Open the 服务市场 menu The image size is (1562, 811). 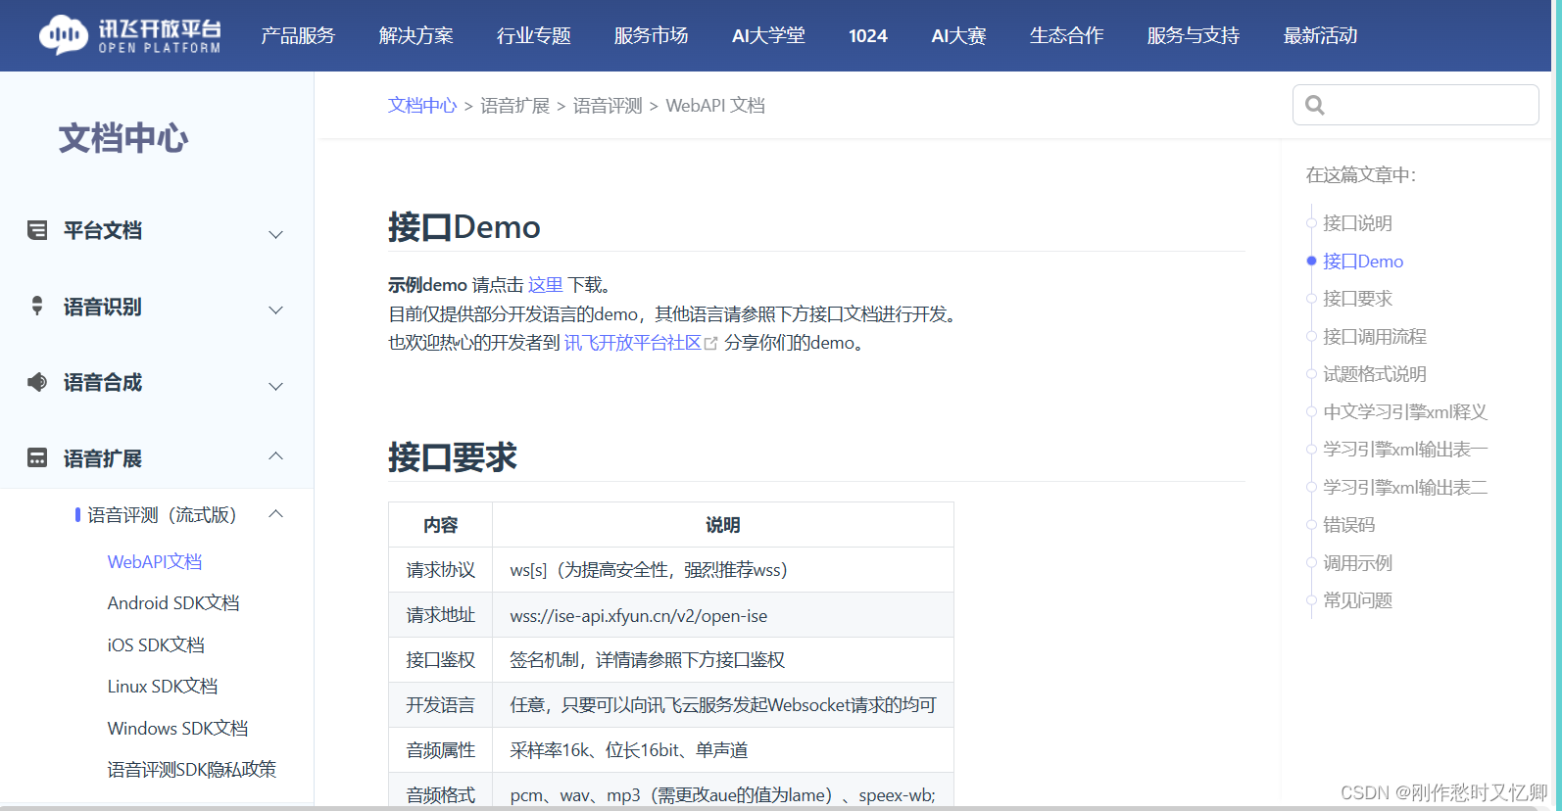click(652, 35)
